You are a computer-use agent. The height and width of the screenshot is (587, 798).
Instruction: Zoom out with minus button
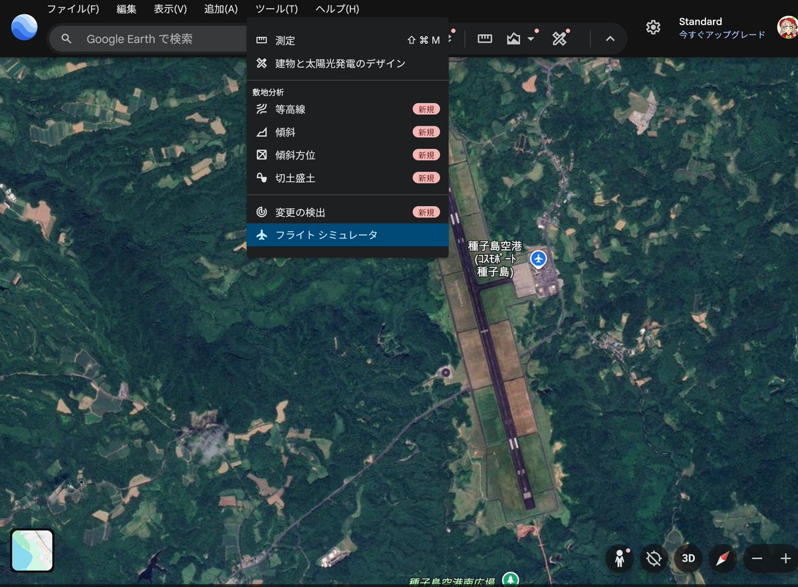[x=757, y=558]
